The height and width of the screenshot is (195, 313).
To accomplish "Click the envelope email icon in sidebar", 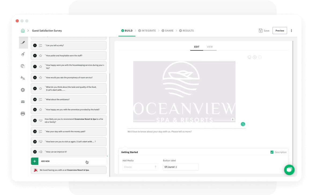I will (23, 102).
